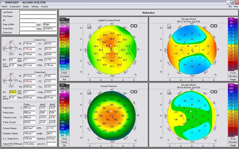Open the Examination menu

pos(15,6)
